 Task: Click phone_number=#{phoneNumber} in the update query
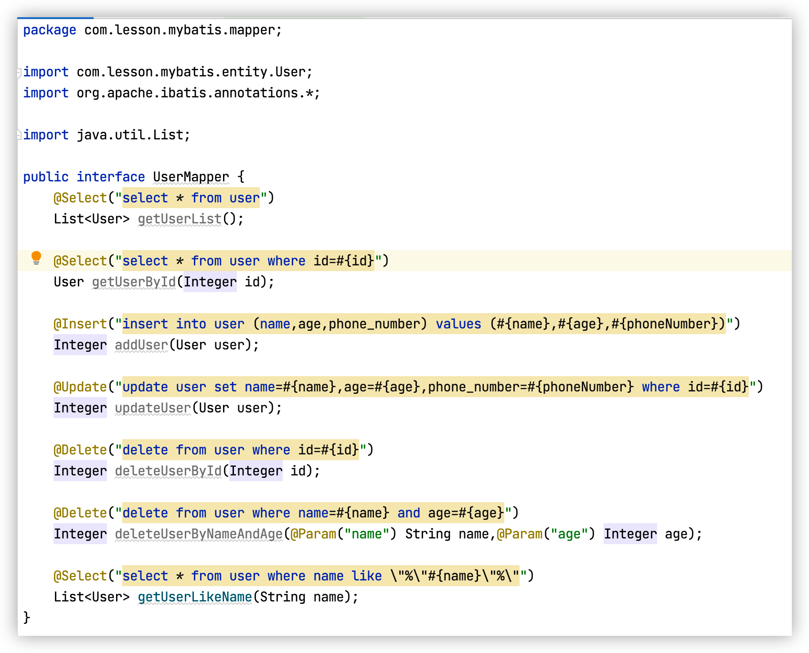point(531,387)
